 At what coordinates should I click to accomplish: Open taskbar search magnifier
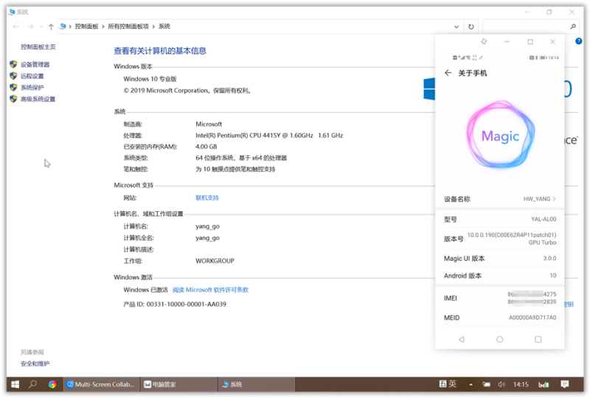(32, 385)
